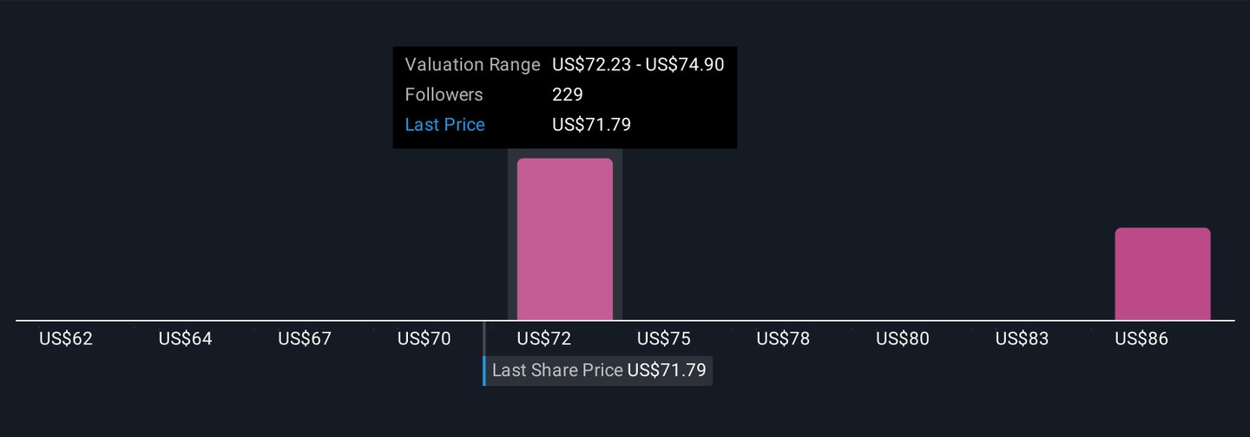Screen dimensions: 1250x437
Task: Select the pink bar above US$86
Action: pos(1162,274)
